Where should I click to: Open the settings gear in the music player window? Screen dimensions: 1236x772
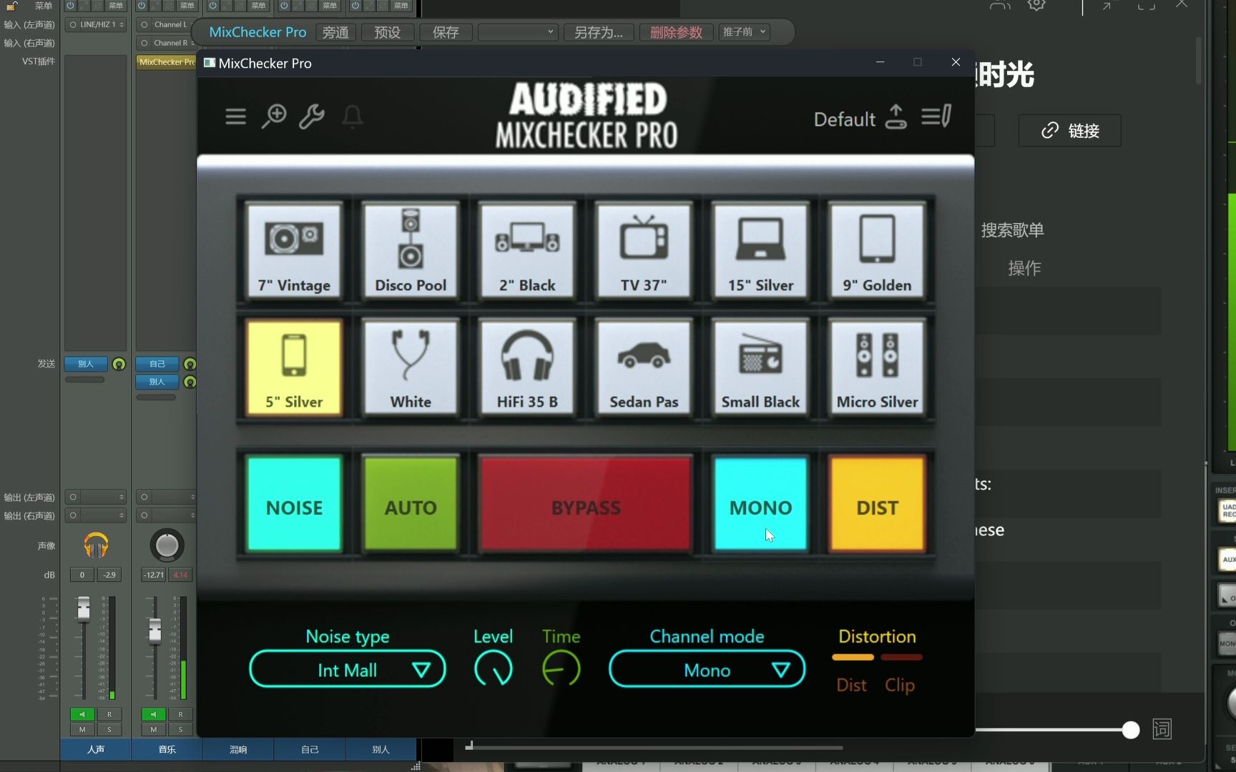point(1036,5)
